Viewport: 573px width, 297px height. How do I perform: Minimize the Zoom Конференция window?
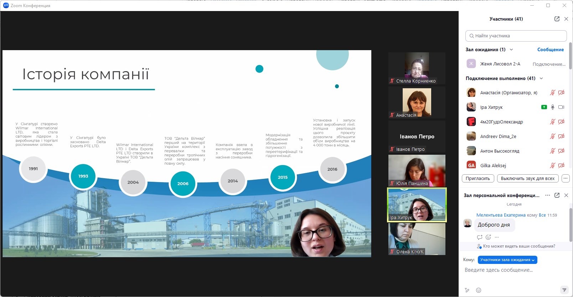tap(532, 5)
